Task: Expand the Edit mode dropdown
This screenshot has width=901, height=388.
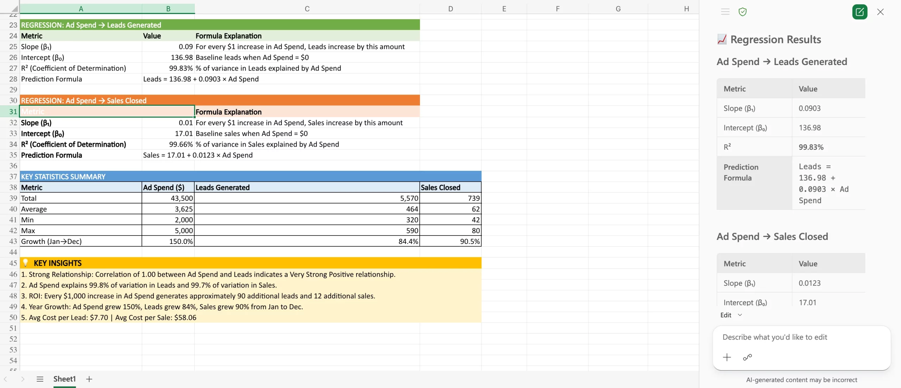Action: 731,315
